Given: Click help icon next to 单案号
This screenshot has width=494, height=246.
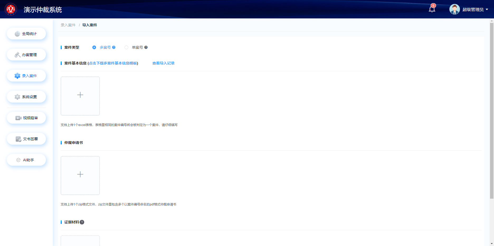Looking at the screenshot, I should coord(146,47).
